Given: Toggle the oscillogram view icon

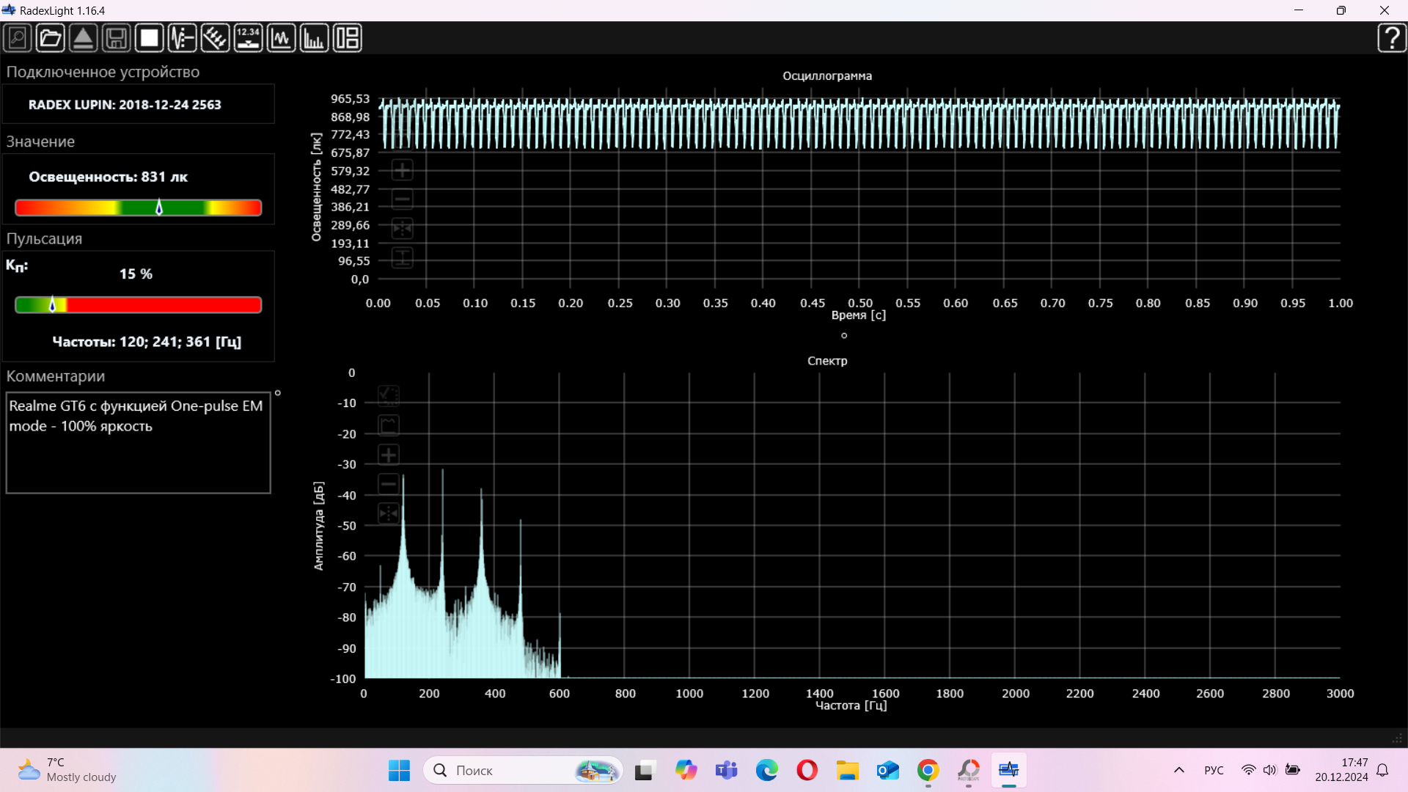Looking at the screenshot, I should (x=281, y=38).
